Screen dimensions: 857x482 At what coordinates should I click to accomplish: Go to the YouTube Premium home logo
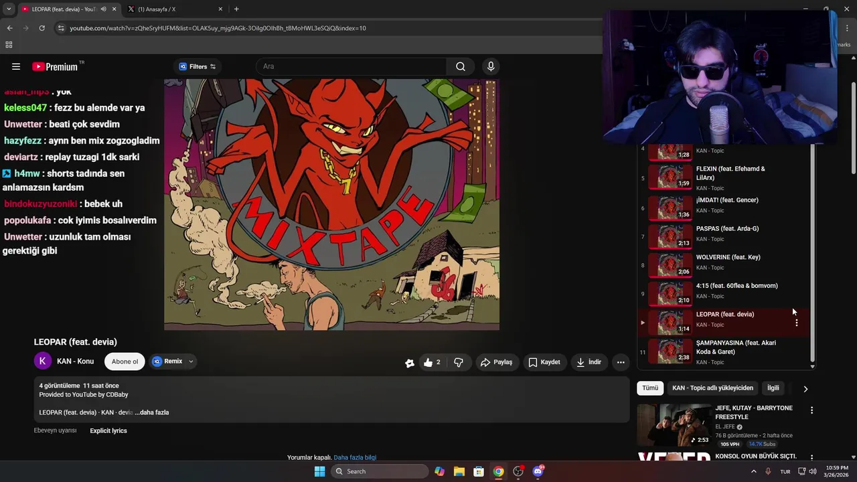(55, 66)
